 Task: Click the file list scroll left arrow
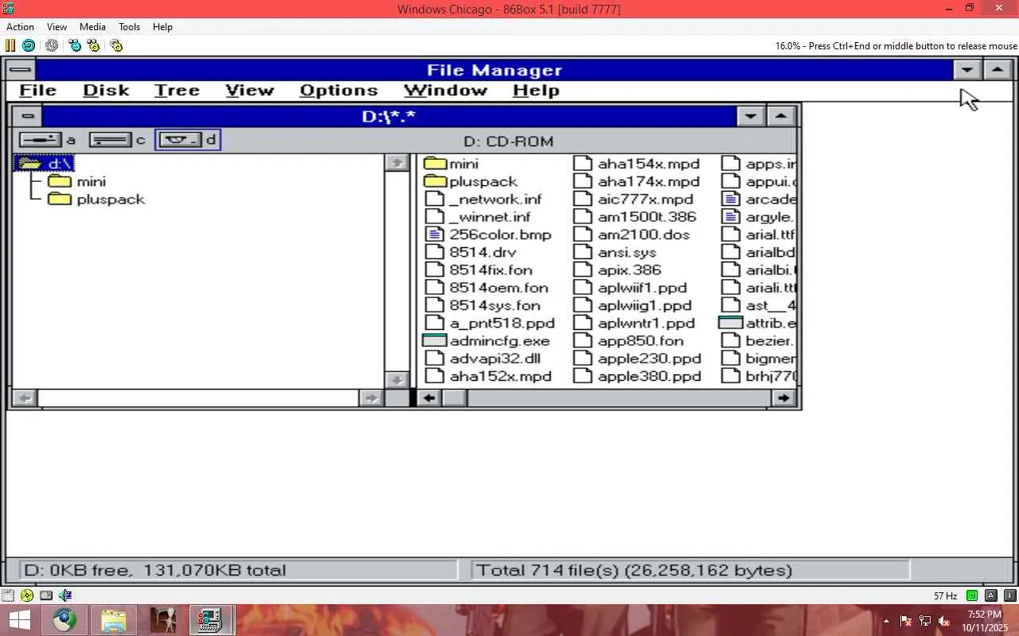pyautogui.click(x=430, y=397)
